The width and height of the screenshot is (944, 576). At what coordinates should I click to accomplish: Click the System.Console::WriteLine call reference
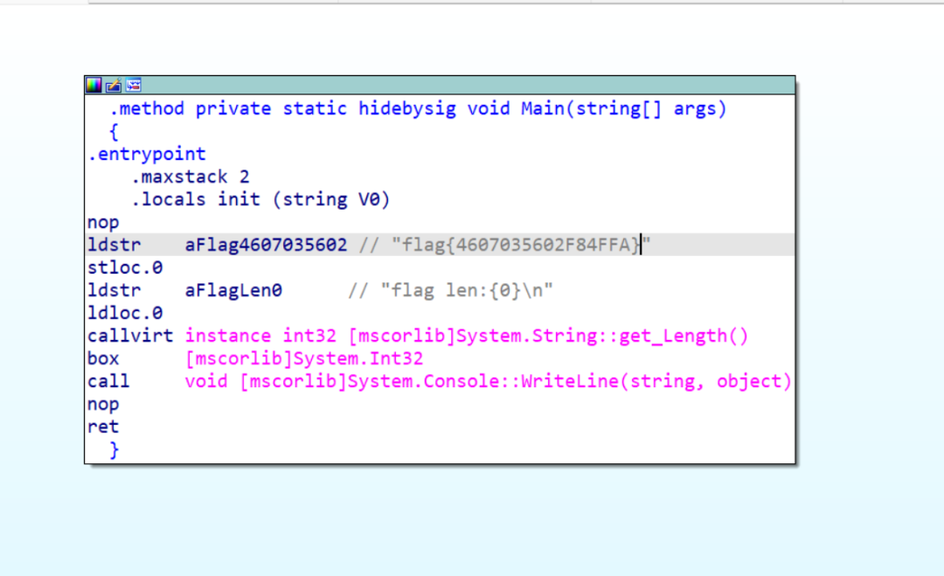click(489, 382)
